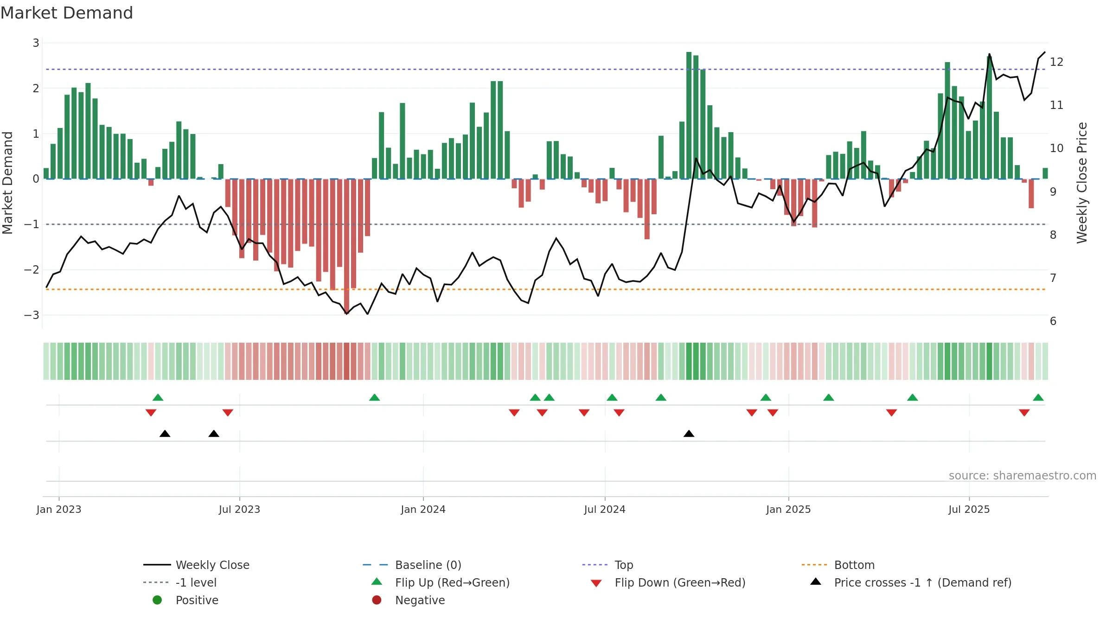Screen dimensions: 1113x626
Task: Click the green Flip Up legend triangle
Action: [x=377, y=581]
